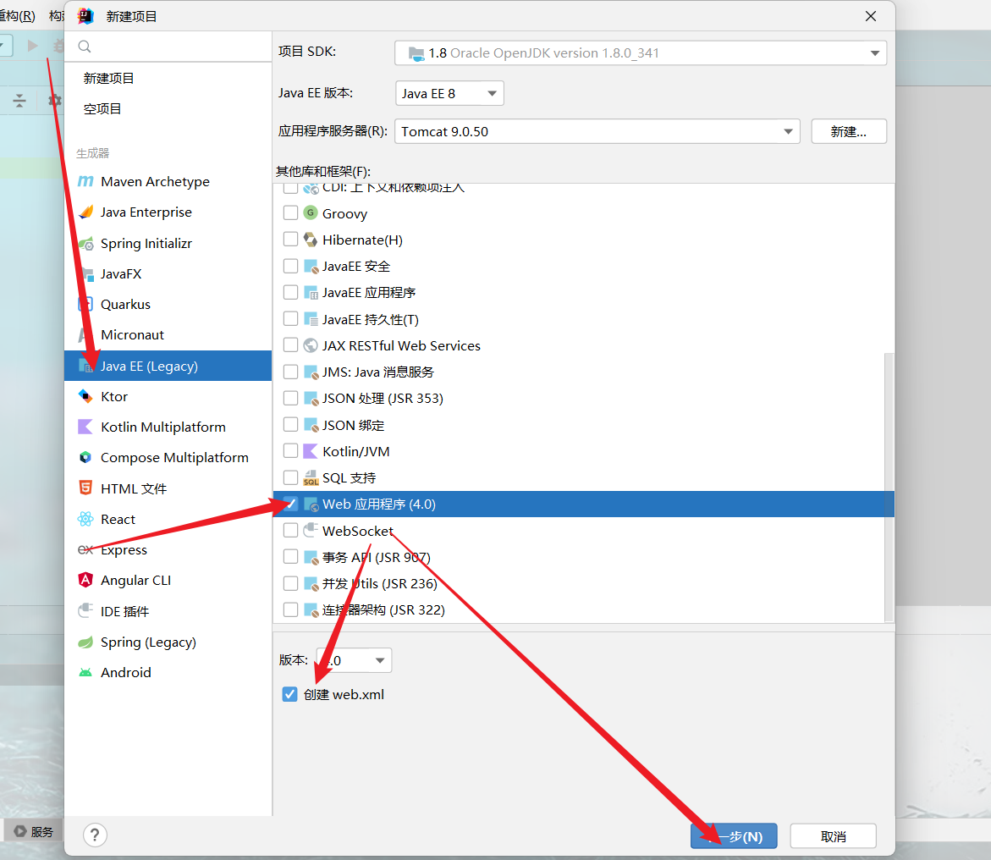This screenshot has height=860, width=991.
Task: Select the React generator icon
Action: (85, 519)
